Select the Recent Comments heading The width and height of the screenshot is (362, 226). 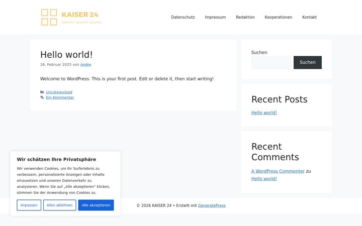(275, 152)
